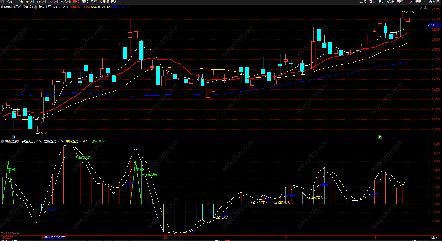The image size is (442, 241).
Task: Open the 历史 history view
Action: pos(381,2)
